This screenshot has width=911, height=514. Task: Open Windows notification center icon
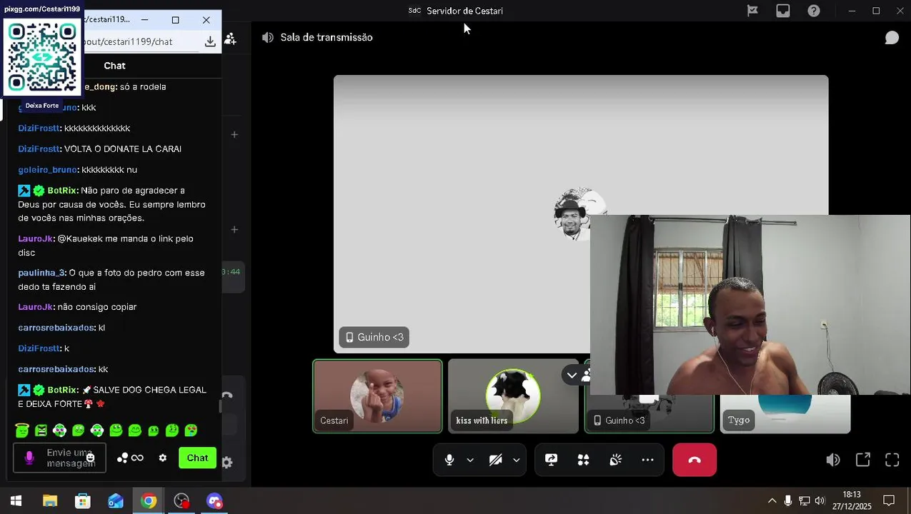tap(889, 501)
